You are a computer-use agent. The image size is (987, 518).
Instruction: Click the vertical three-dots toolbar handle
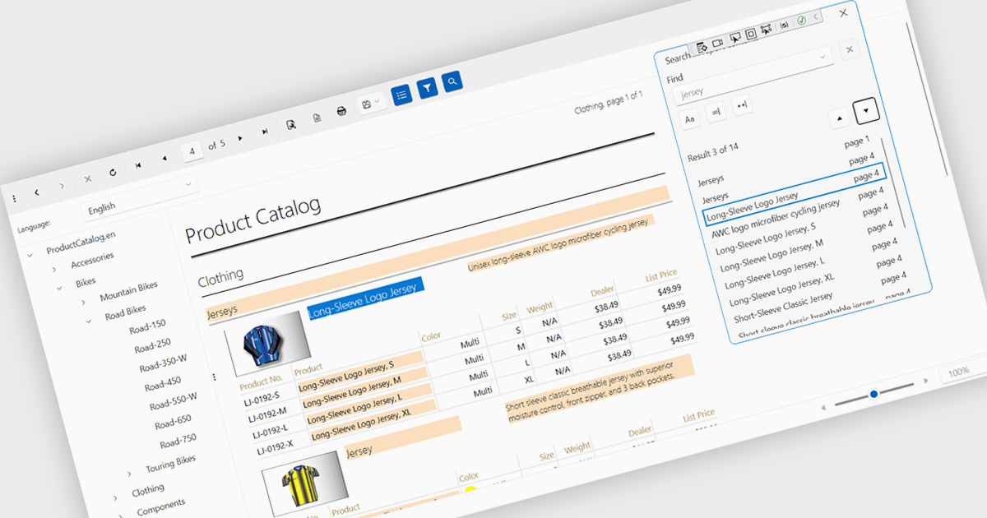[13, 199]
